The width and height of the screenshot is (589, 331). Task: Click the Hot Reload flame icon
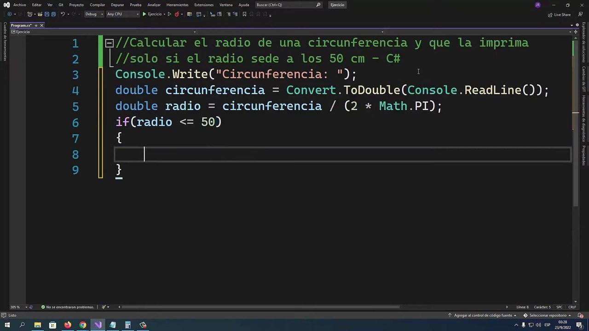point(177,14)
